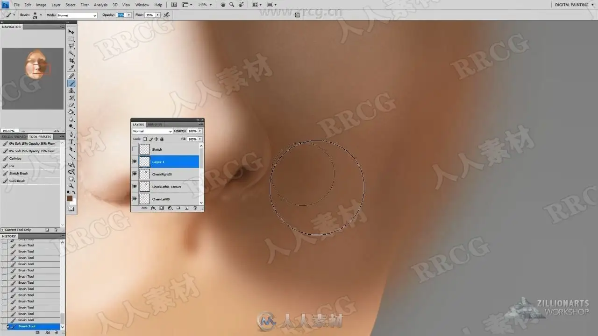This screenshot has height=336, width=598.
Task: Click the Hand tool in application bar
Action: 223,5
